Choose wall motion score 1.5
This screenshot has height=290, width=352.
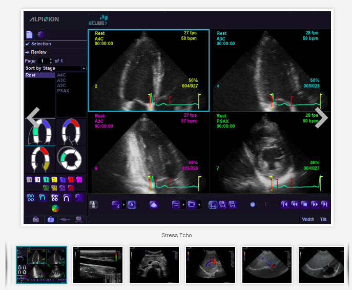(x=46, y=188)
